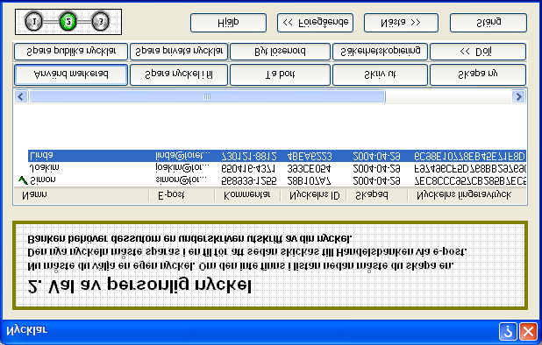The width and height of the screenshot is (542, 345).
Task: Sort by the Nyckelns ID column header
Action: click(x=313, y=195)
